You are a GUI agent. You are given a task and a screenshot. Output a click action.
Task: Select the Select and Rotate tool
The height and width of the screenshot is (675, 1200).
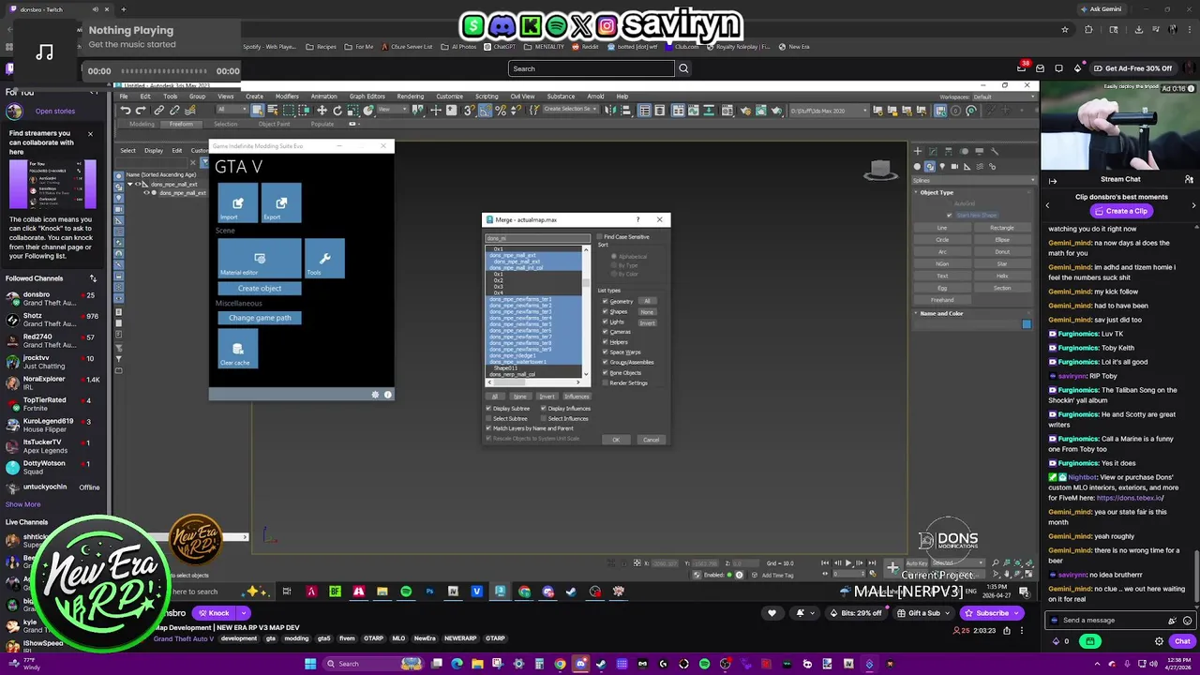point(337,111)
